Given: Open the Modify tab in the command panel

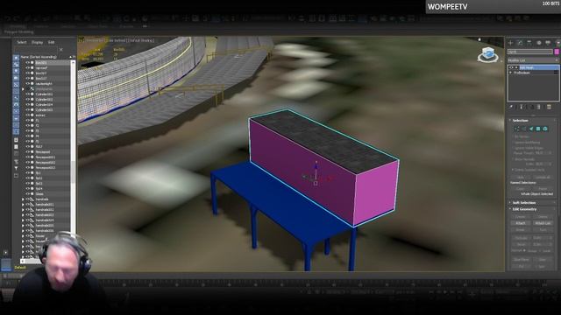Looking at the screenshot, I should coord(520,43).
